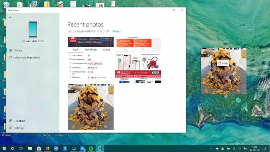Open the Windows Start menu
This screenshot has width=270, height=152.
[x=4, y=148]
